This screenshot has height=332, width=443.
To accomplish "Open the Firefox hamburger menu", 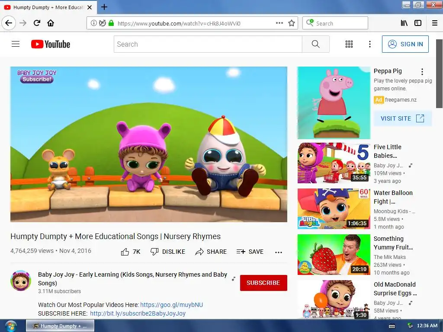I will (x=435, y=23).
